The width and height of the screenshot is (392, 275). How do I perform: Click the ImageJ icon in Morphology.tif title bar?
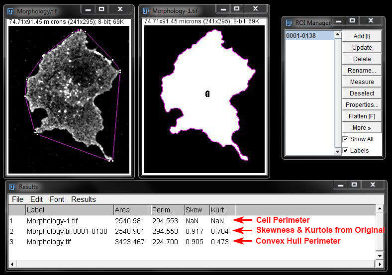click(x=10, y=11)
